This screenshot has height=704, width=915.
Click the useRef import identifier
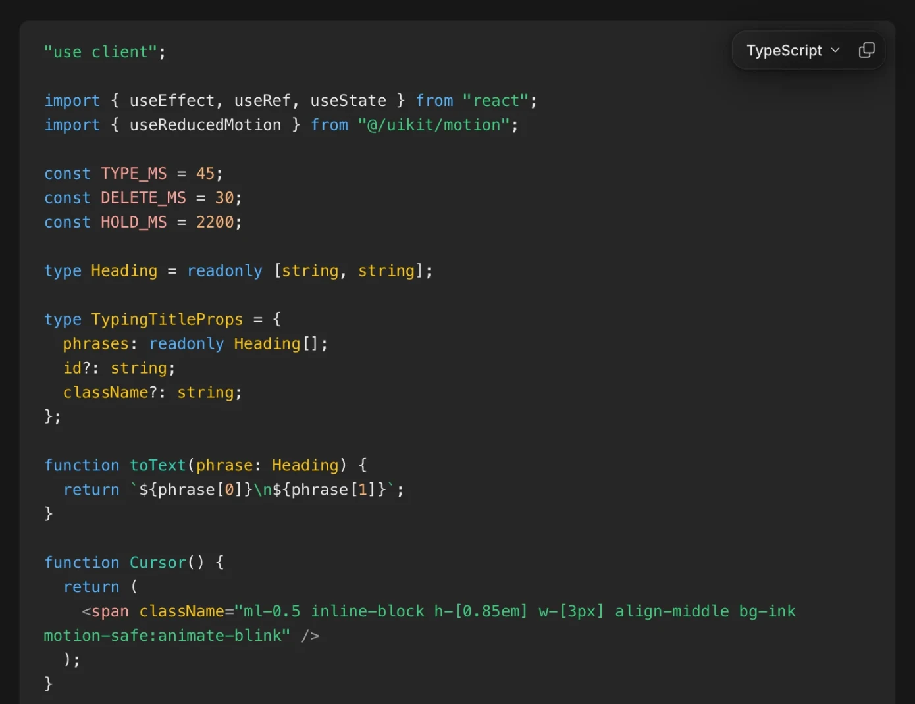pyautogui.click(x=263, y=101)
